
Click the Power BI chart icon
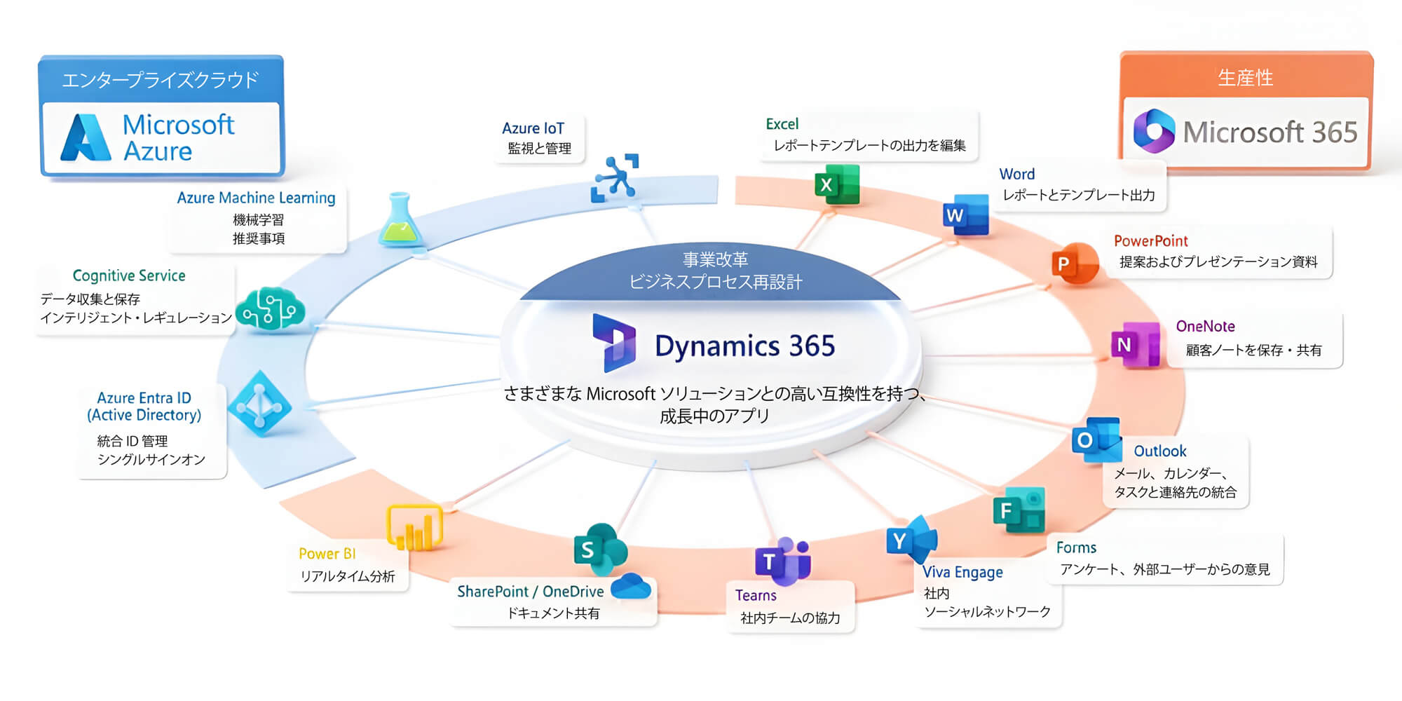414,526
